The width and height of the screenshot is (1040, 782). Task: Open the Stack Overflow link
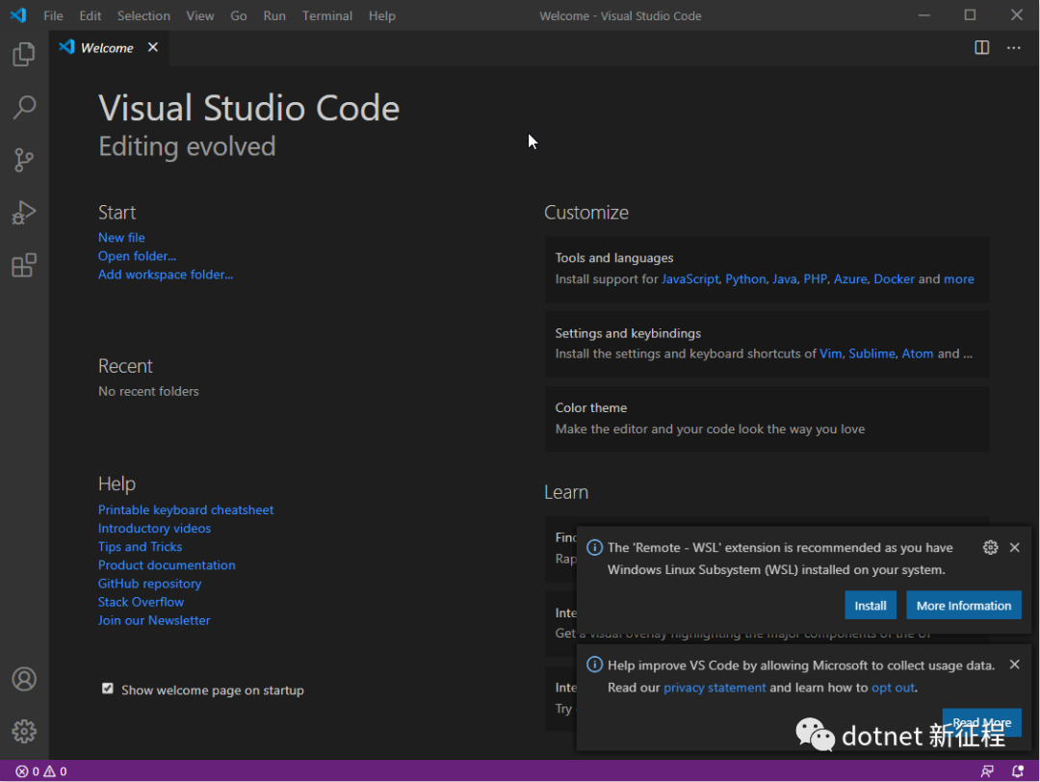[x=141, y=602]
